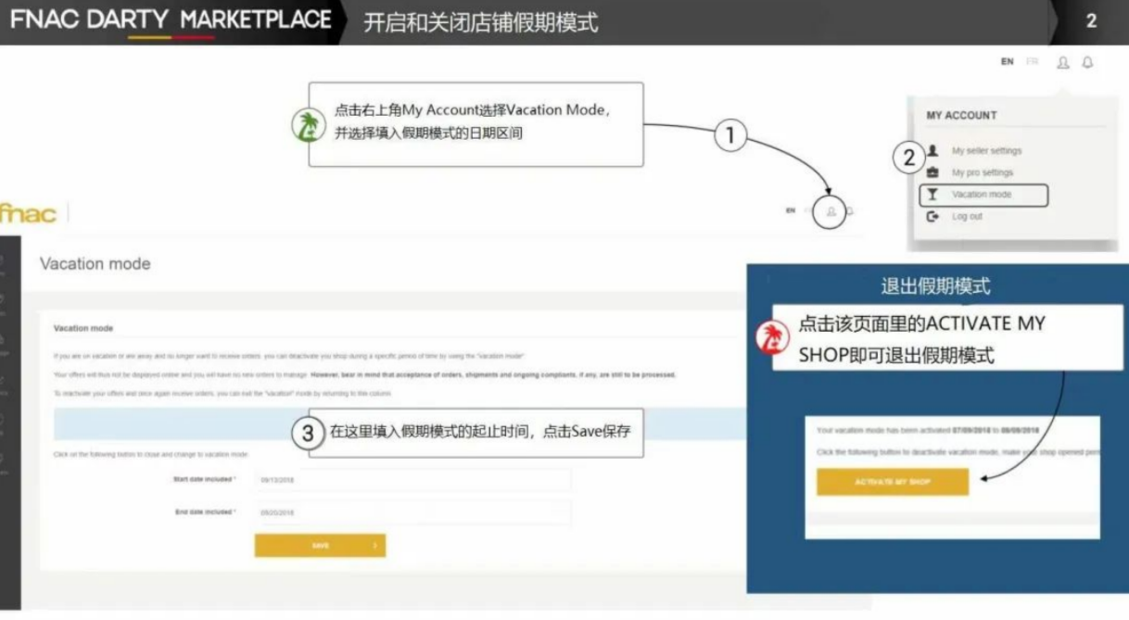Click the person icon for My seller settings
The image size is (1129, 620).
(932, 150)
